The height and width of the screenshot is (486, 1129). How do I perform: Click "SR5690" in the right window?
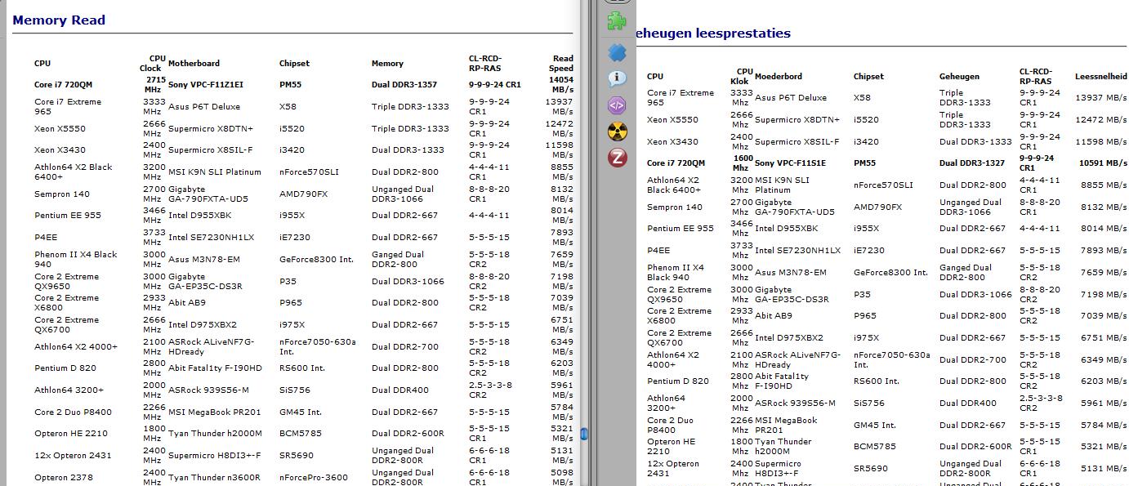[871, 469]
